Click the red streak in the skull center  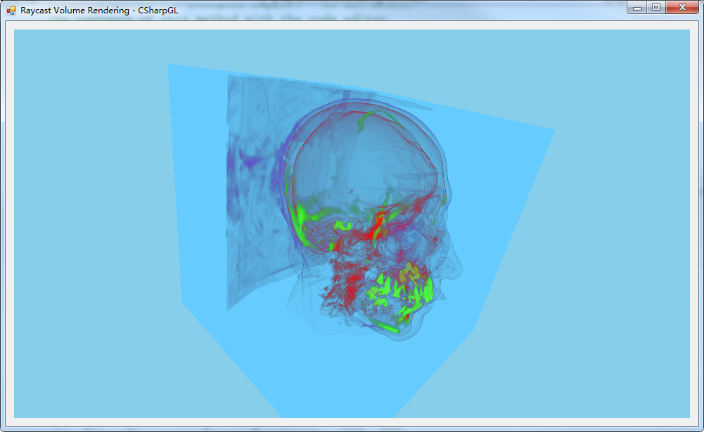[x=380, y=221]
